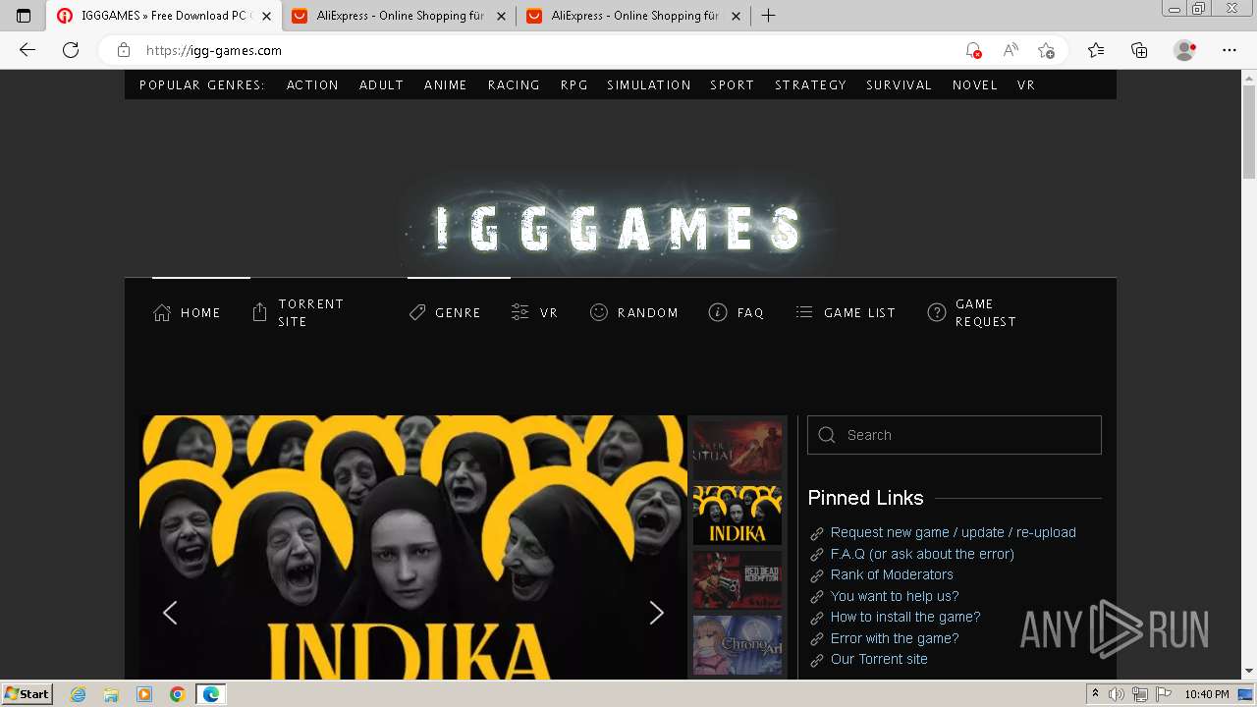Open Chrome from the taskbar
Screen dimensions: 1257x707
tap(177, 694)
